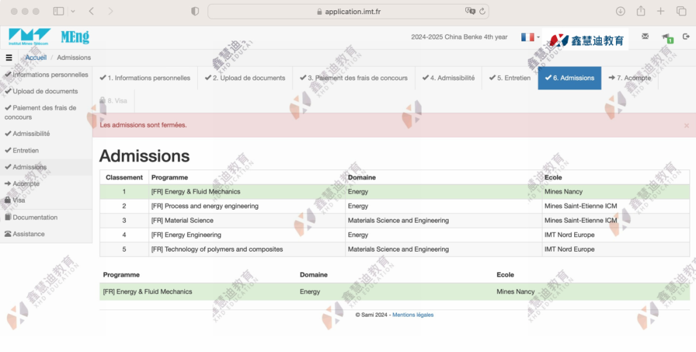Open tab 5. Entretien
The height and width of the screenshot is (352, 696).
coord(510,78)
